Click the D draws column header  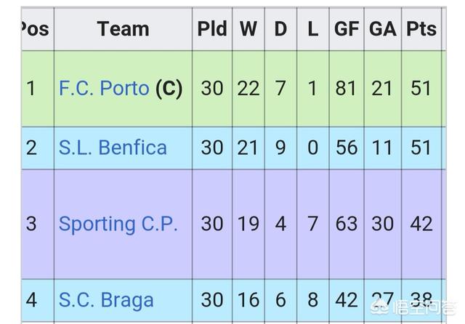pyautogui.click(x=280, y=29)
